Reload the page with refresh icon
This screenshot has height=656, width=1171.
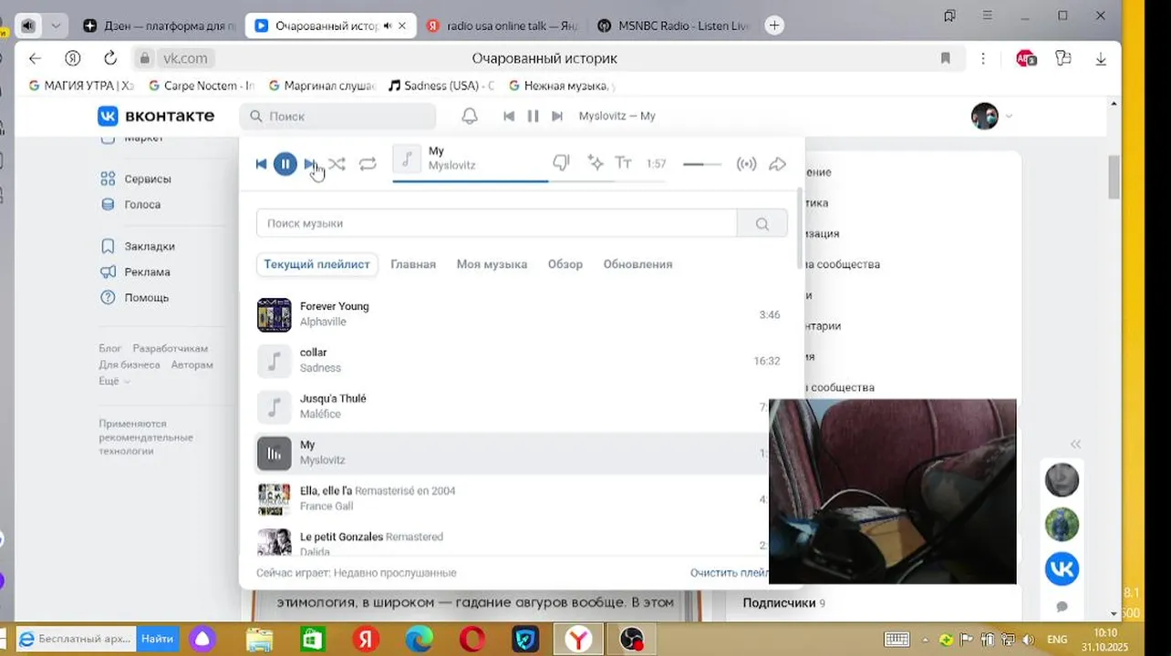point(110,58)
